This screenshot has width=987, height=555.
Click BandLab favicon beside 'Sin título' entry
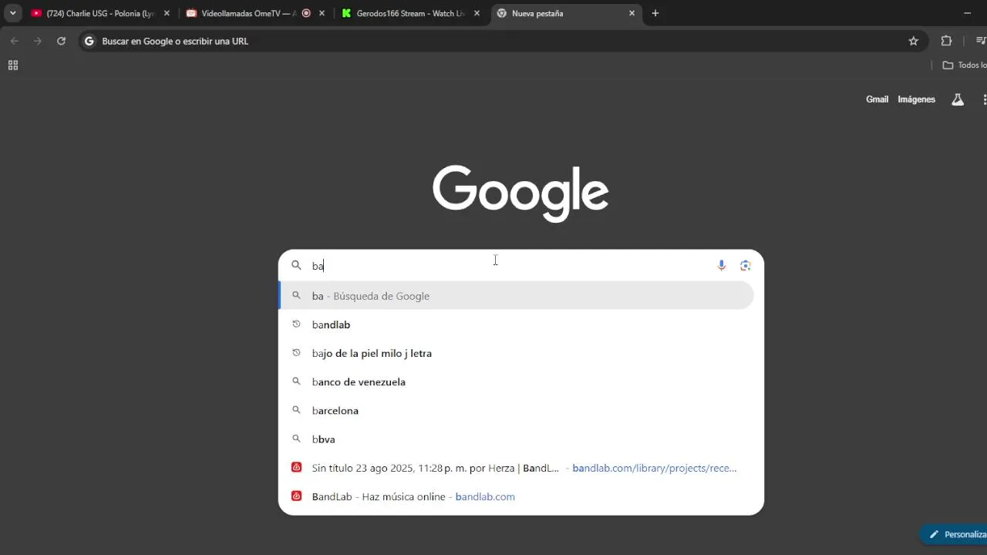click(x=296, y=467)
